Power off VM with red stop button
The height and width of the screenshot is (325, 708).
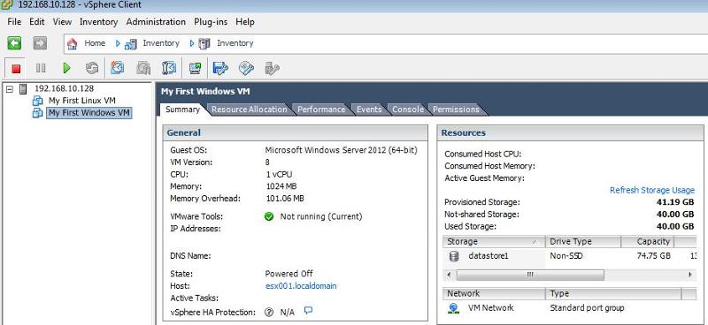16,68
